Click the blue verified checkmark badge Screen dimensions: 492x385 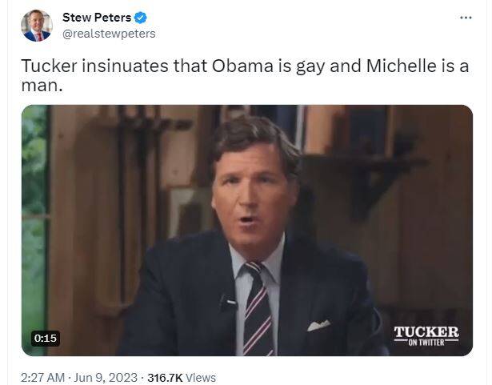pyautogui.click(x=140, y=18)
